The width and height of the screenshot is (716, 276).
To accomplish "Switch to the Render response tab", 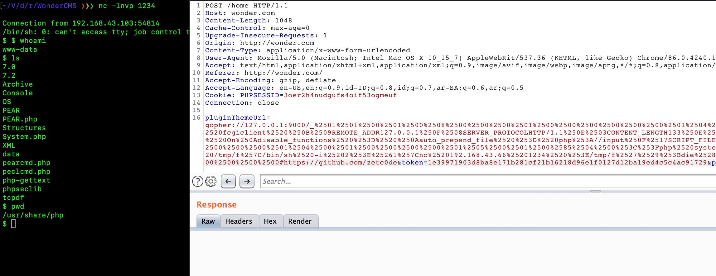I will click(300, 221).
